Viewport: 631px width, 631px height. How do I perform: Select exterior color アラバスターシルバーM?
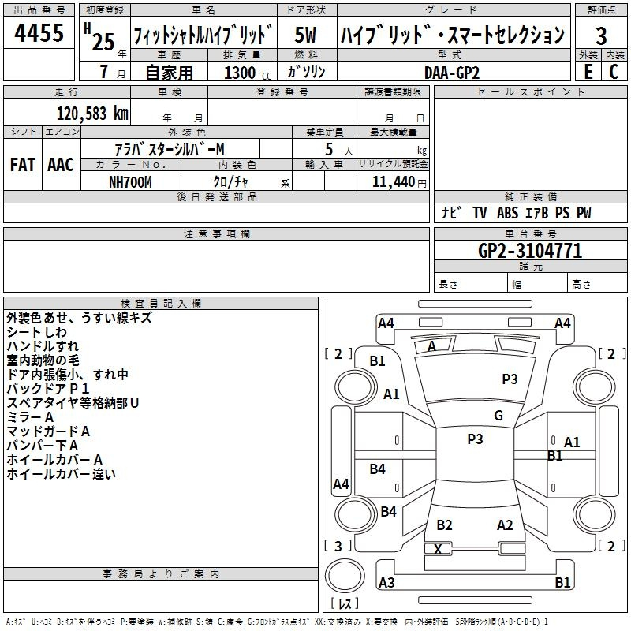point(170,149)
